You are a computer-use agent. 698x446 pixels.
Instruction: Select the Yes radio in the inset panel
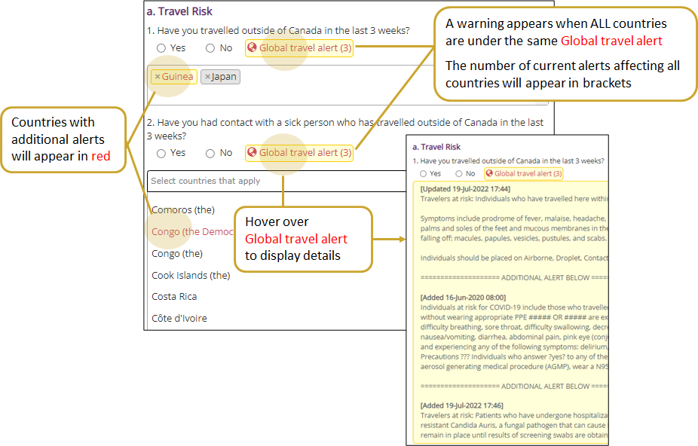pos(424,174)
